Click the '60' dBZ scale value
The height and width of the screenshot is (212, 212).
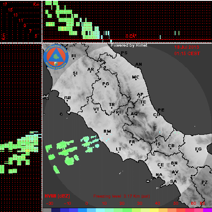pos(193,204)
